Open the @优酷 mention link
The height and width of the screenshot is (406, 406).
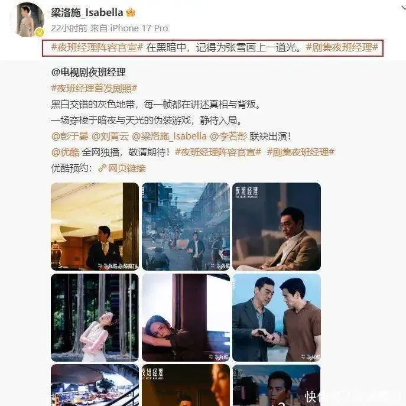click(65, 152)
